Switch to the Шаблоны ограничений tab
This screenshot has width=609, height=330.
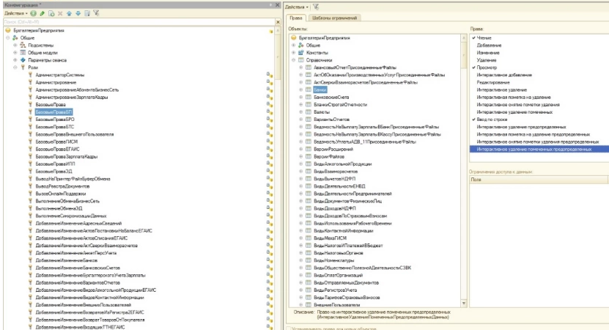[335, 18]
